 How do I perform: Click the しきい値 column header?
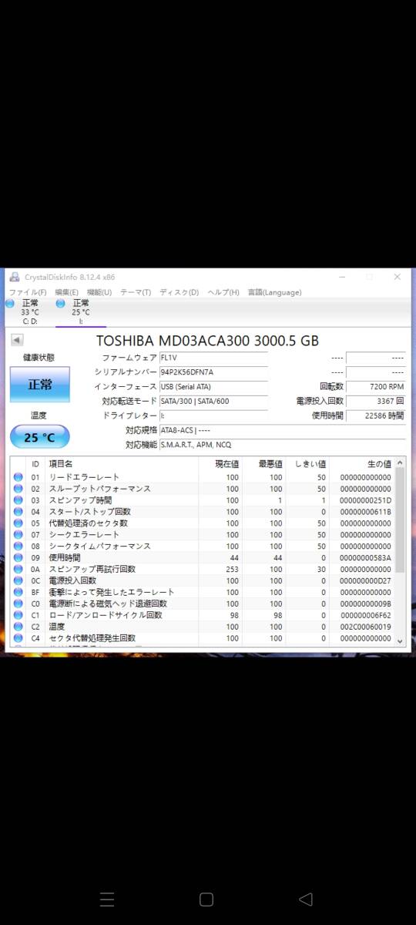[x=308, y=464]
